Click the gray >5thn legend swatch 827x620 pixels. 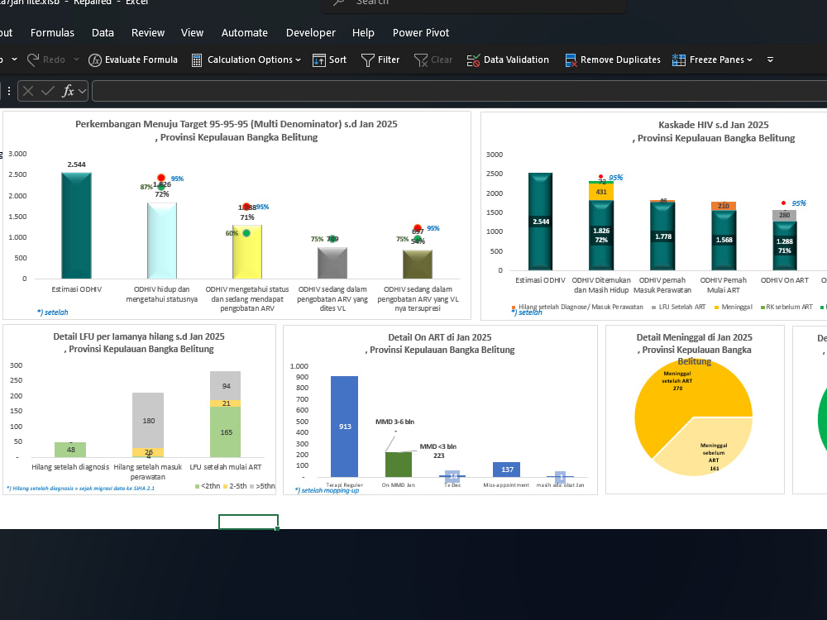tap(252, 486)
